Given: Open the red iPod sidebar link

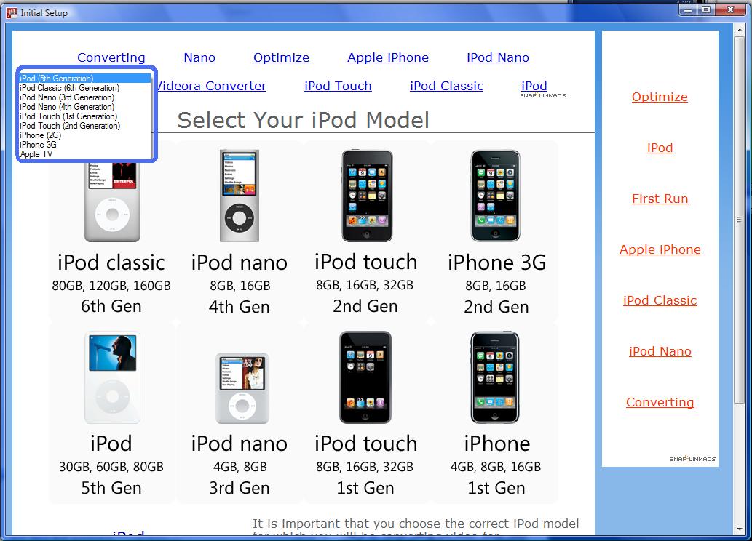Looking at the screenshot, I should pyautogui.click(x=660, y=148).
